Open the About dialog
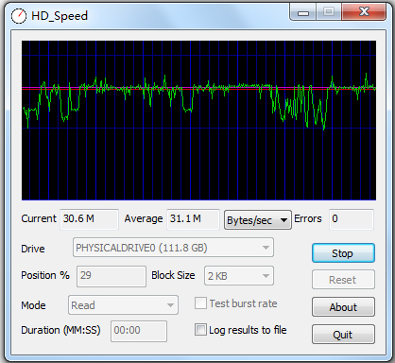395x363 pixels. pos(343,307)
